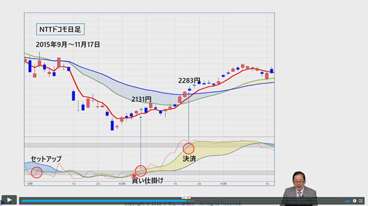Image resolution: width=368 pixels, height=206 pixels.
Task: Click the red 決済 circle on indicator
Action: tap(188, 149)
